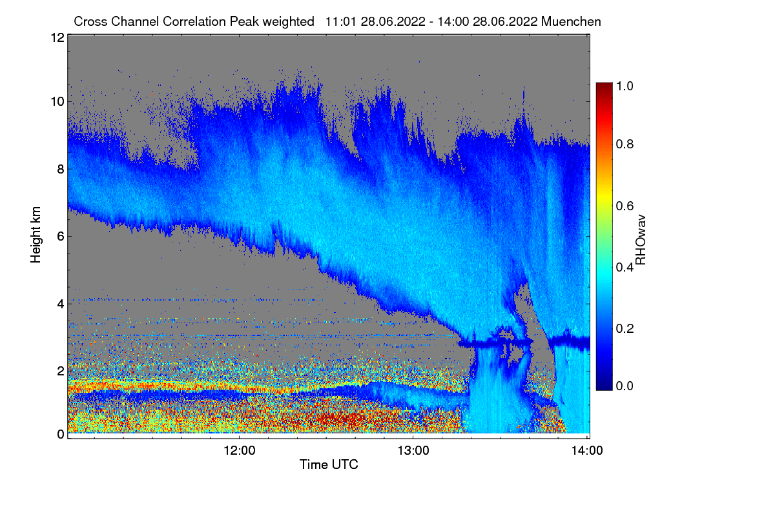
Task: Click the 'RHOwav' colorbar label
Action: coord(641,240)
